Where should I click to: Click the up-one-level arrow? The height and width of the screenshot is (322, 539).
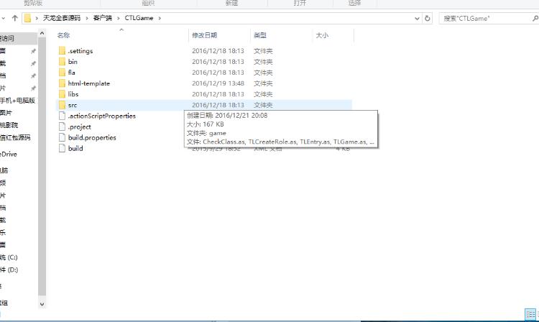(x=15, y=18)
